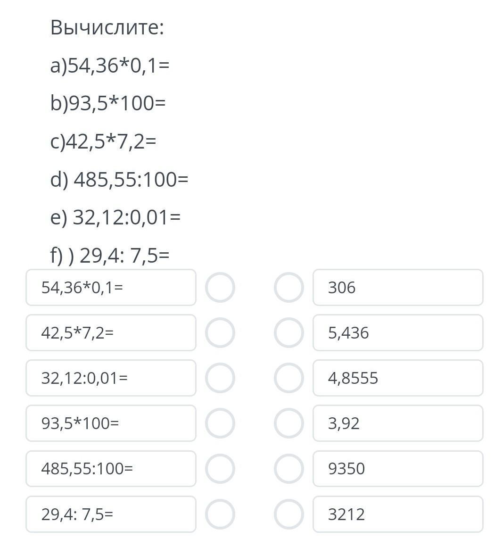Select the circle beside answer 5,436
The image size is (494, 555).
coord(289,333)
